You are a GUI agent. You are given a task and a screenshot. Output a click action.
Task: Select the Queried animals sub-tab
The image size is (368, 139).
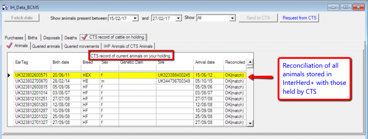click(x=46, y=46)
